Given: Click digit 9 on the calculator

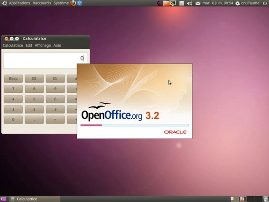Looking at the screenshot, I should pyautogui.click(x=55, y=89).
